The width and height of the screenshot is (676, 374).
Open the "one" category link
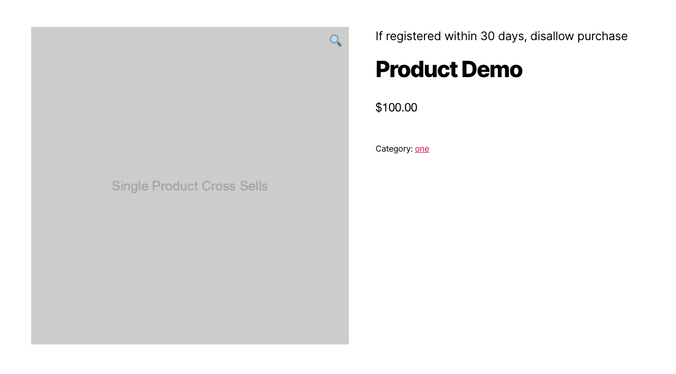click(422, 149)
